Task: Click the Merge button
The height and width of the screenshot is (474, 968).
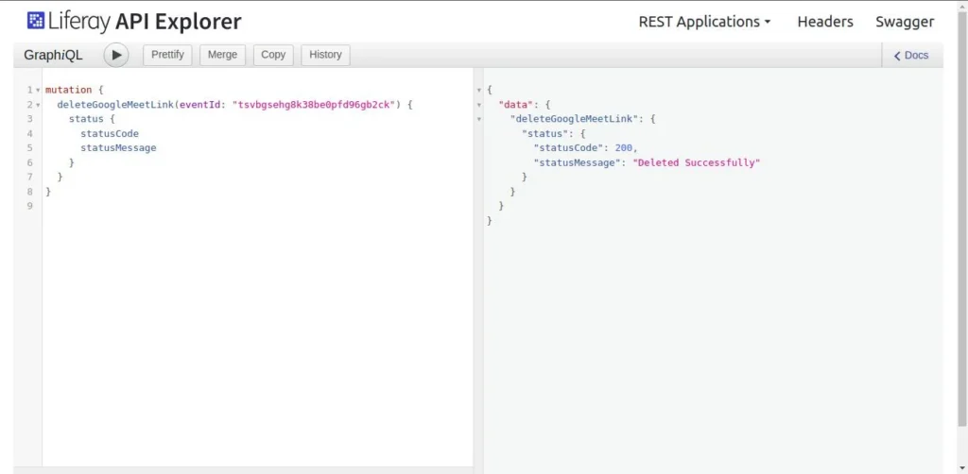Action: [222, 55]
